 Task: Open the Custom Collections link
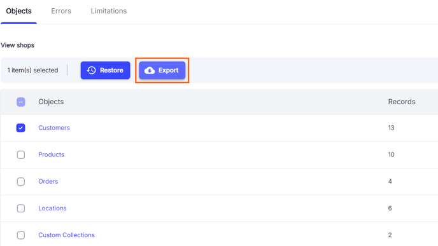[66, 235]
